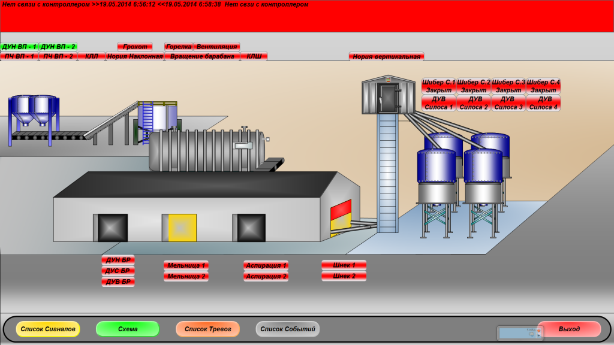Toggle the ДУН ВП - 2 indicator
This screenshot has width=614, height=345.
click(58, 47)
